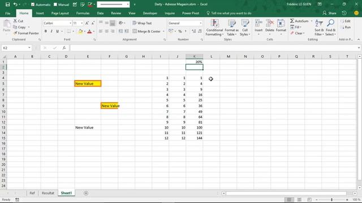Click the AutoSum button
Viewport: 362px width, 203px height.
coord(300,21)
